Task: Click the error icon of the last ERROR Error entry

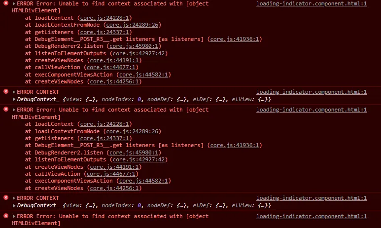Action: (x=6, y=216)
